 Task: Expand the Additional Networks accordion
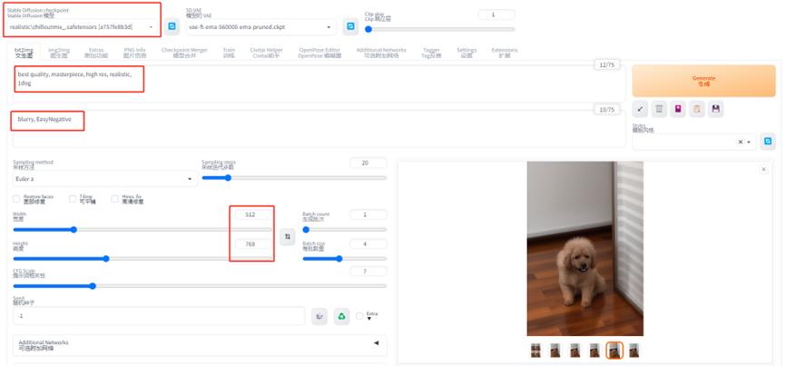200,345
